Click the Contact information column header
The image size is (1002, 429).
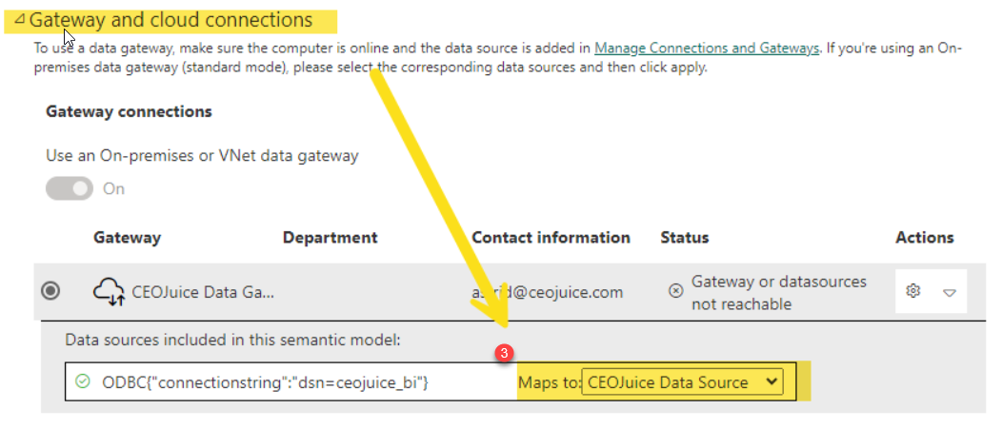(x=551, y=238)
